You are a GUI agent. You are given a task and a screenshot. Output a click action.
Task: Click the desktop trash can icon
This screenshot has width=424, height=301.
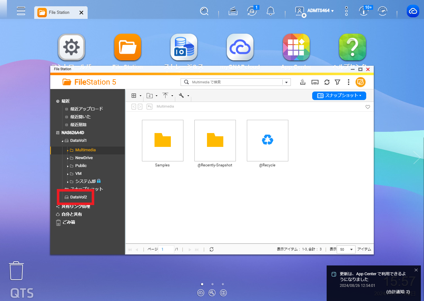click(x=16, y=270)
